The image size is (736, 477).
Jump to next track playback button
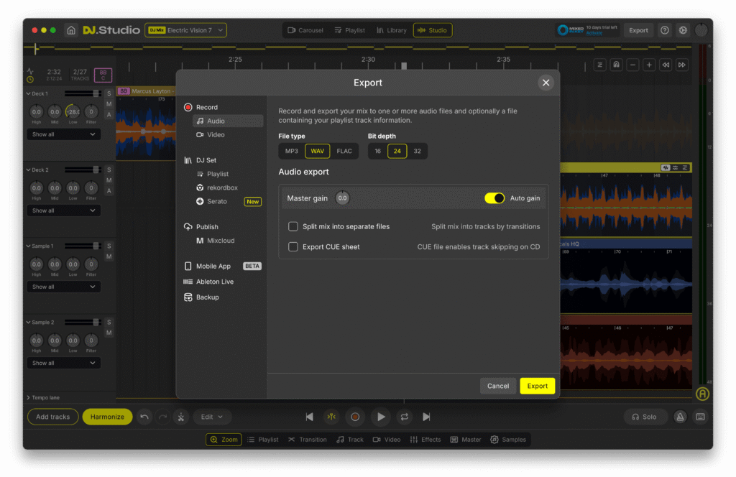point(426,417)
